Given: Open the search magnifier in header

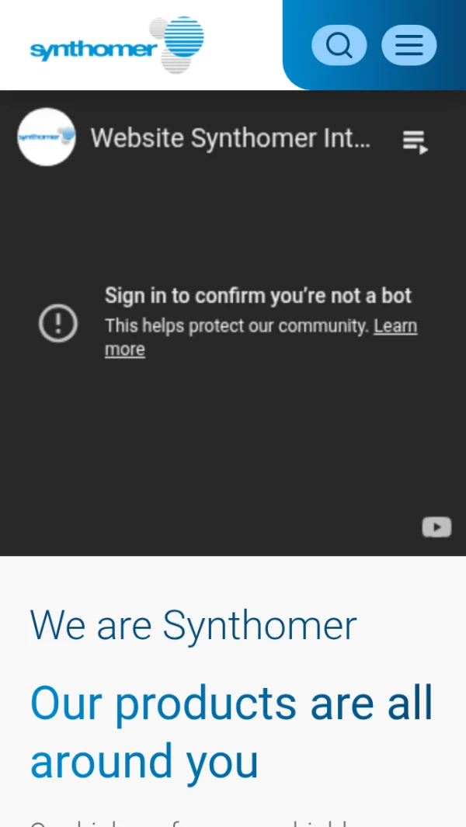Looking at the screenshot, I should click(339, 45).
